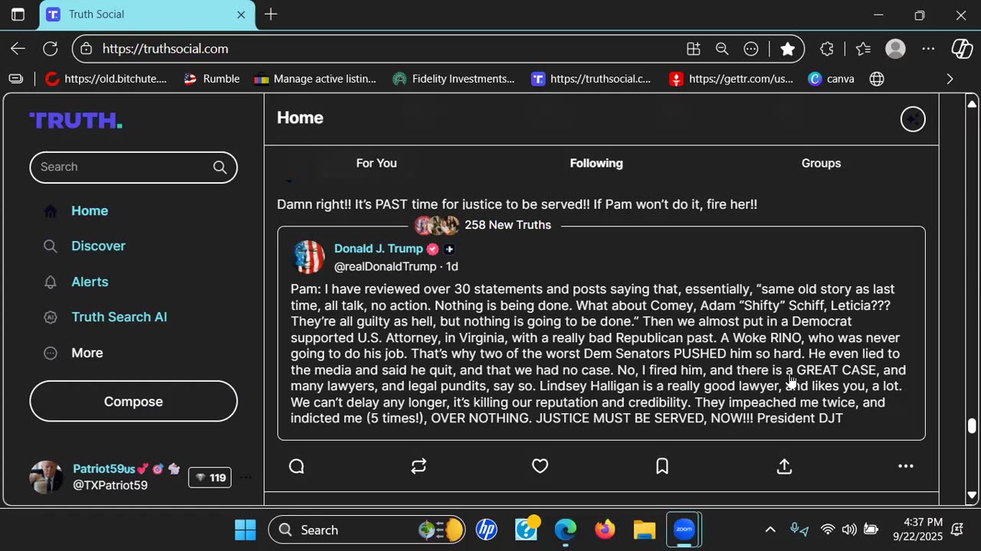Open Zoom from the taskbar

pyautogui.click(x=684, y=530)
